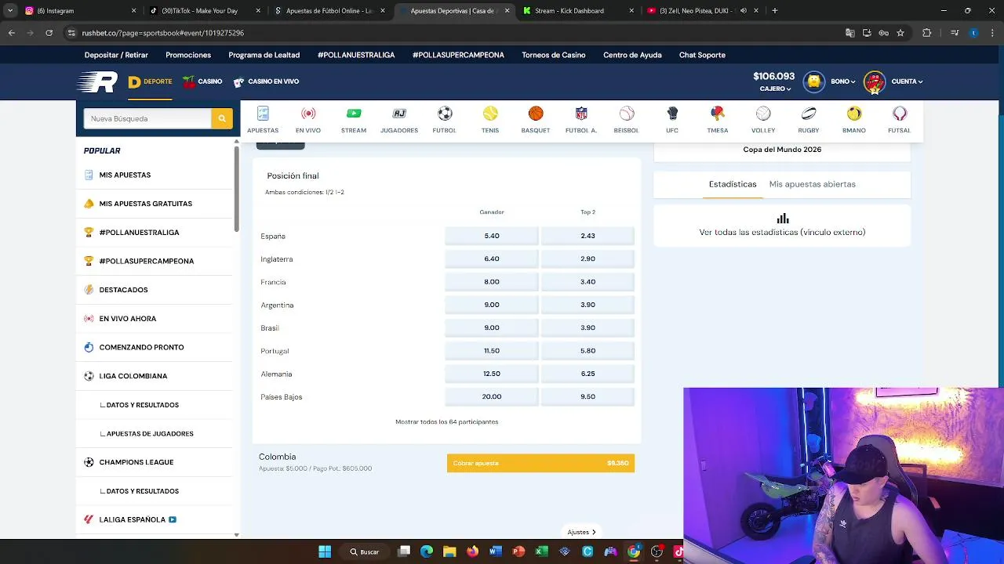Screen dimensions: 1004x564
Task: Click the Cobrar apuesta cash-out button
Action: pyautogui.click(x=540, y=463)
